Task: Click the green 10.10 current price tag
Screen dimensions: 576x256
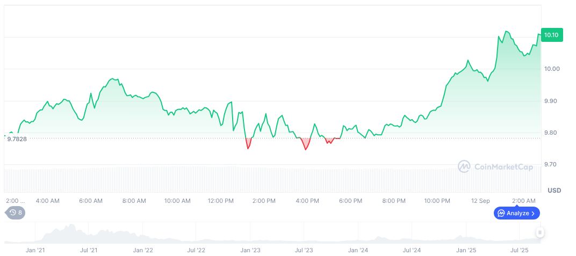Action: pyautogui.click(x=551, y=35)
